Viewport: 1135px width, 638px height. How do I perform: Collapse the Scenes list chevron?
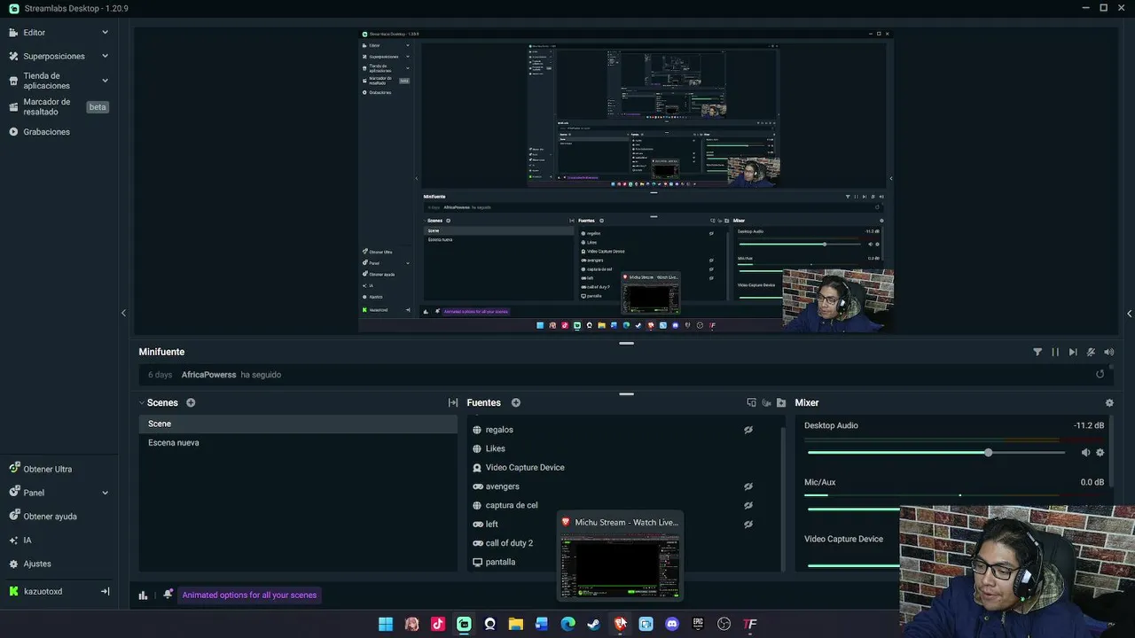[141, 402]
